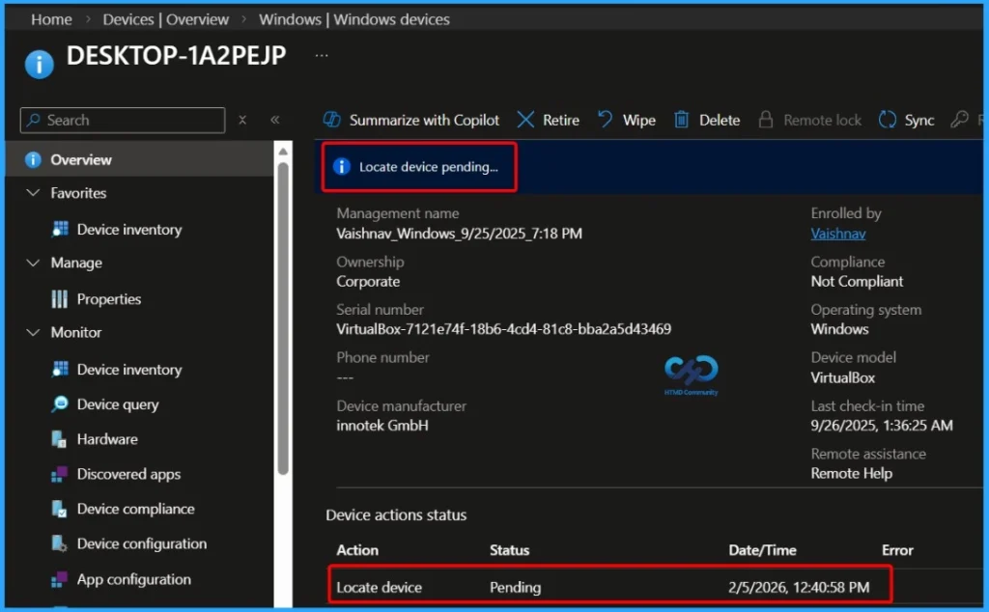Open Windows devices from the breadcrumb
This screenshot has height=612, width=989.
click(353, 18)
